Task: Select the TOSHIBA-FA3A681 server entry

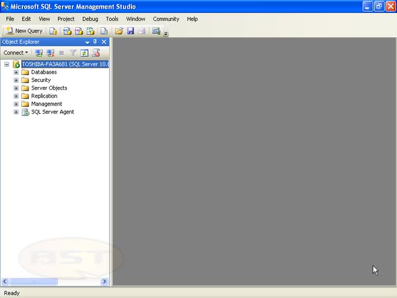Action: coord(65,64)
